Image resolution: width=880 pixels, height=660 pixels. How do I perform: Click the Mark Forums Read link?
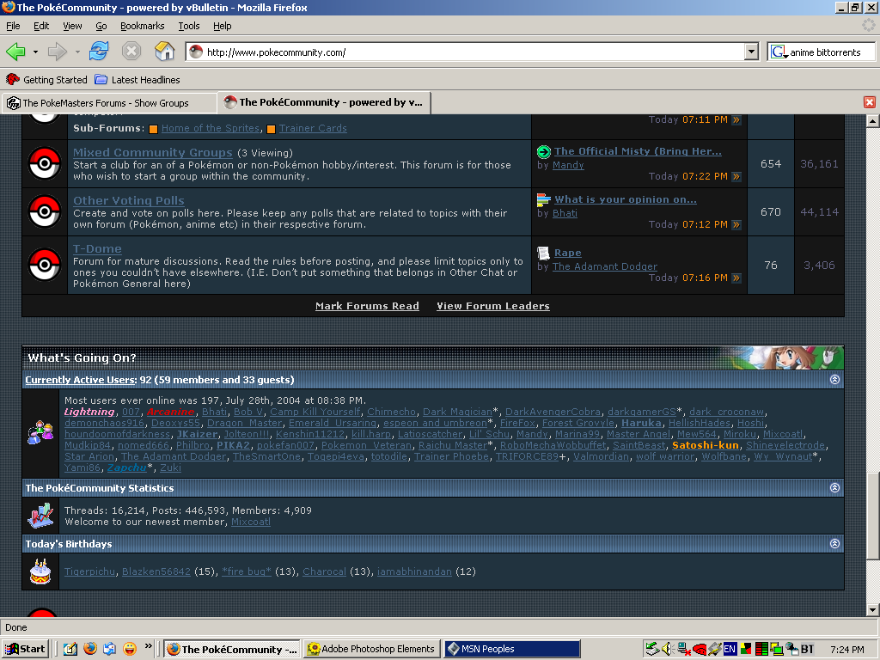pos(367,306)
